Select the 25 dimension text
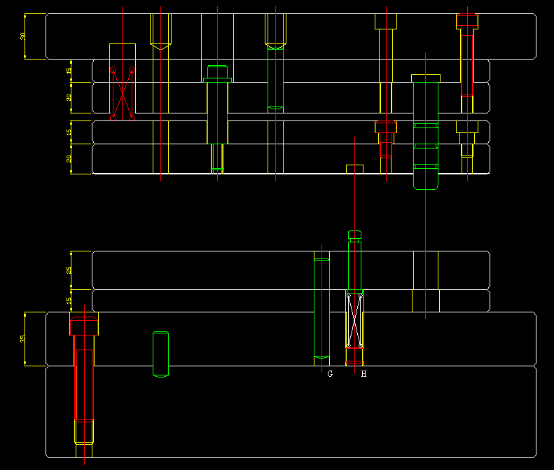This screenshot has height=470, width=554. coord(69,270)
